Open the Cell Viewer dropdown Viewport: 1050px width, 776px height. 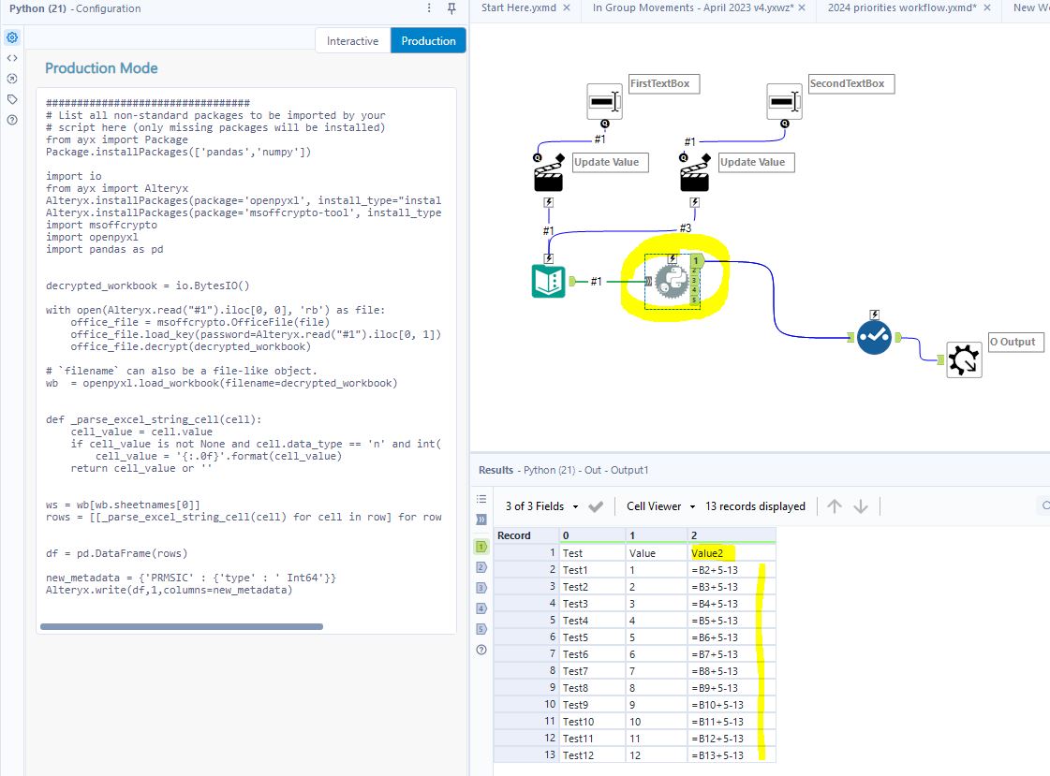tap(661, 506)
